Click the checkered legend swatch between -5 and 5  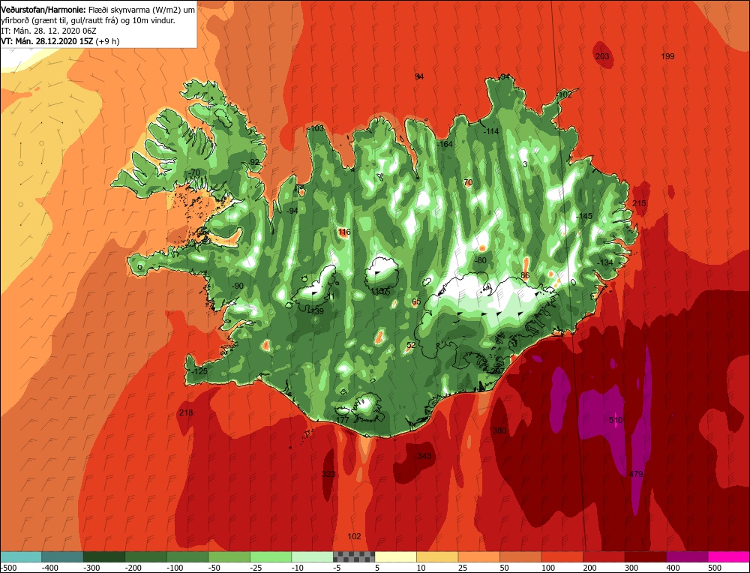[354, 556]
